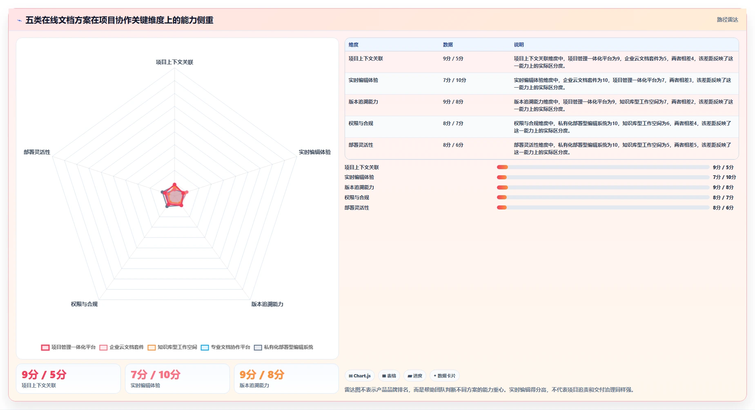This screenshot has width=755, height=410.
Task: Click the 路径雷达 label in header
Action: coord(727,20)
